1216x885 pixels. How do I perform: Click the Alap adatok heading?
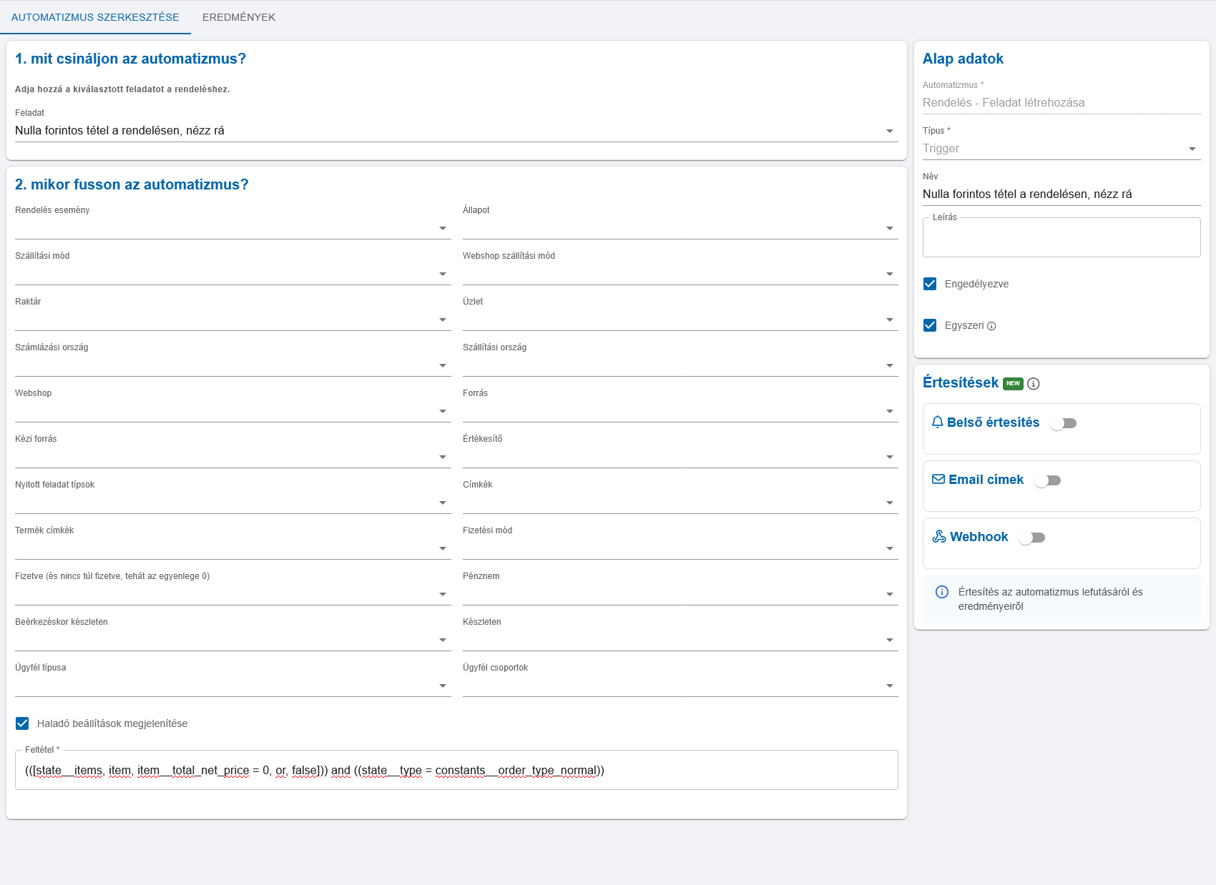[963, 59]
